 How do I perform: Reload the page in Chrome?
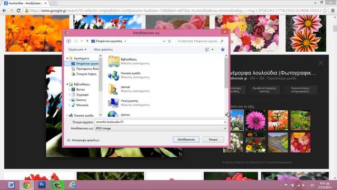click(x=18, y=11)
